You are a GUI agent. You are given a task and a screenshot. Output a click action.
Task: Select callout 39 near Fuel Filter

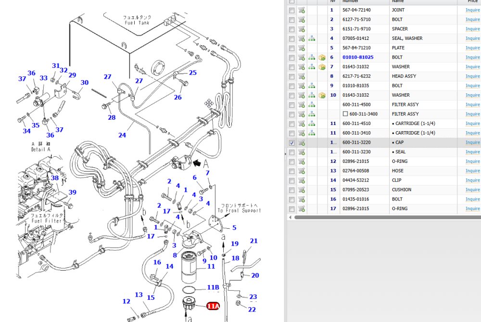(73, 192)
